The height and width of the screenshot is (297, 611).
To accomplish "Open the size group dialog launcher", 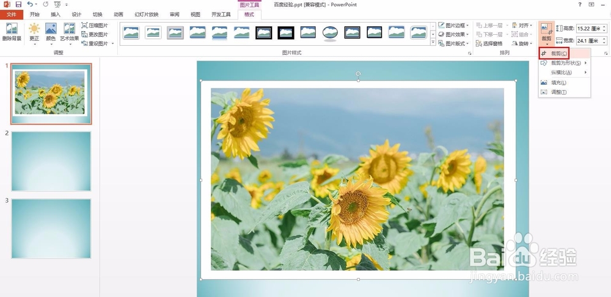I will tap(606, 53).
